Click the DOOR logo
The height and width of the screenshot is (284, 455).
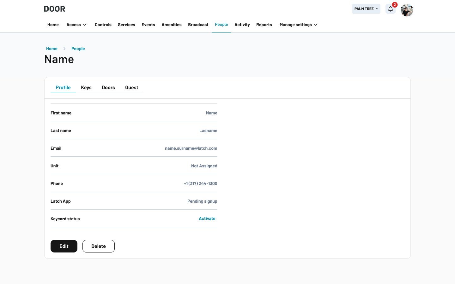(55, 9)
